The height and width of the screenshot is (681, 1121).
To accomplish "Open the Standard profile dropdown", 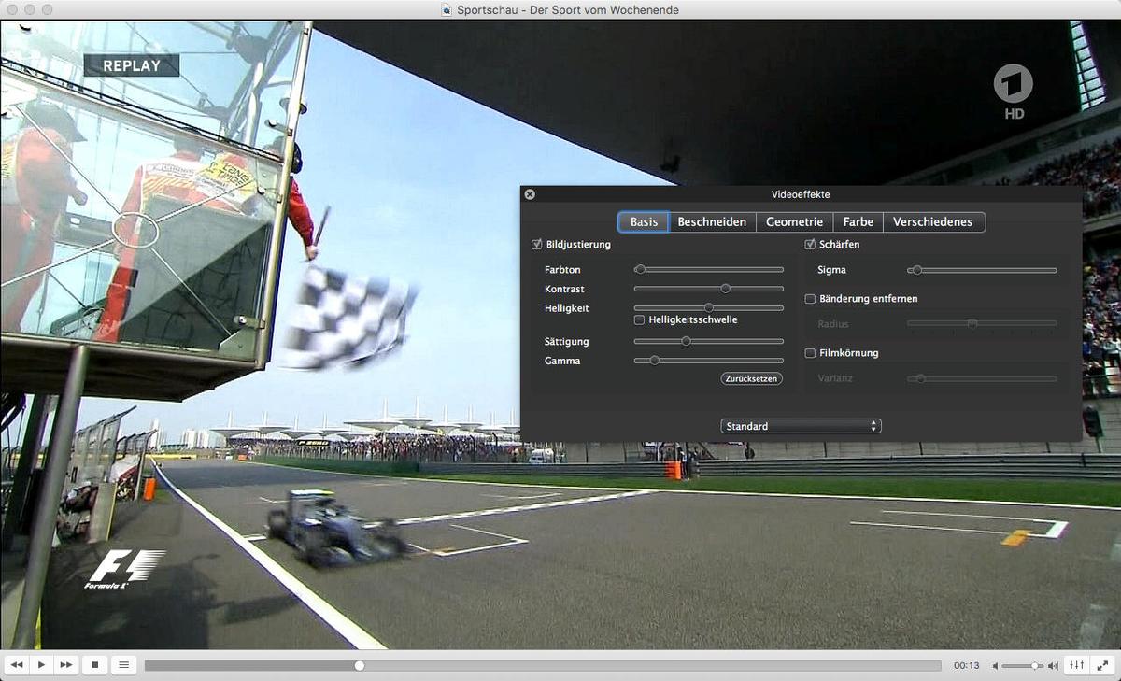I will pyautogui.click(x=801, y=426).
